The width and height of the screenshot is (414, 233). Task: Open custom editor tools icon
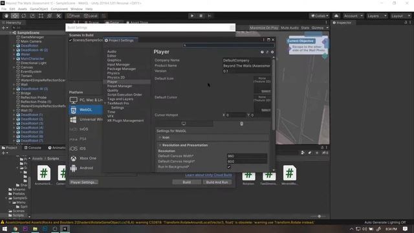pos(58,16)
